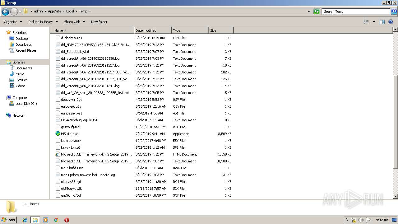Select FXSAPIDebugLogFile.txt file
Screen dimensions: 398x224
click(x=79, y=120)
